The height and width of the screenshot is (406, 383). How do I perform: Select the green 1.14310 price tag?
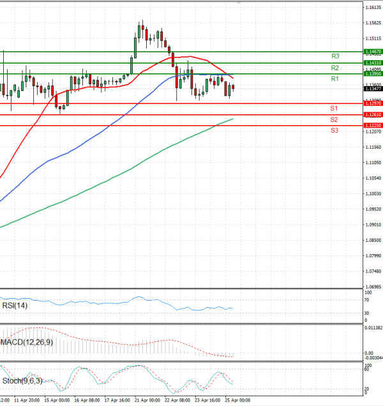373,63
